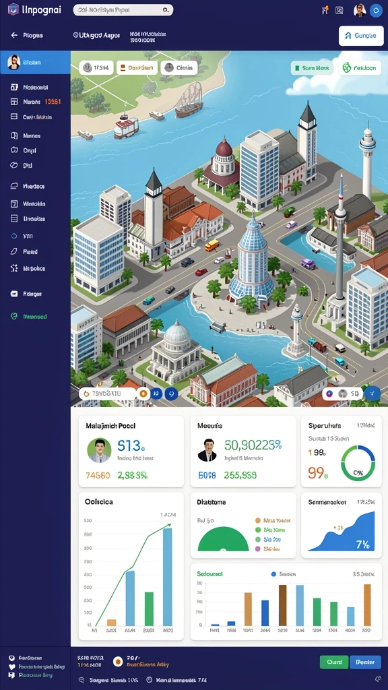The width and height of the screenshot is (388, 690).
Task: Click the square document icon in the top bar
Action: (339, 10)
